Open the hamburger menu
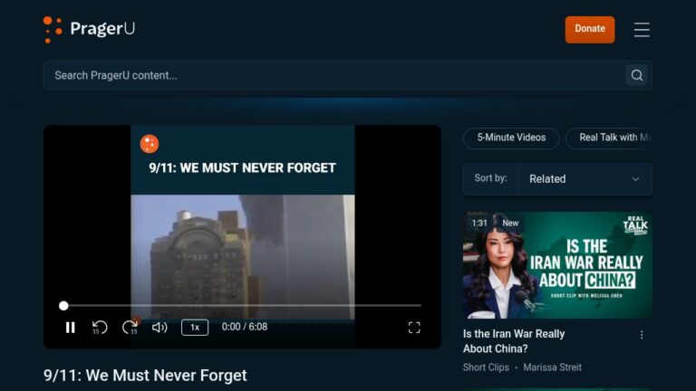696x391 pixels. (642, 30)
